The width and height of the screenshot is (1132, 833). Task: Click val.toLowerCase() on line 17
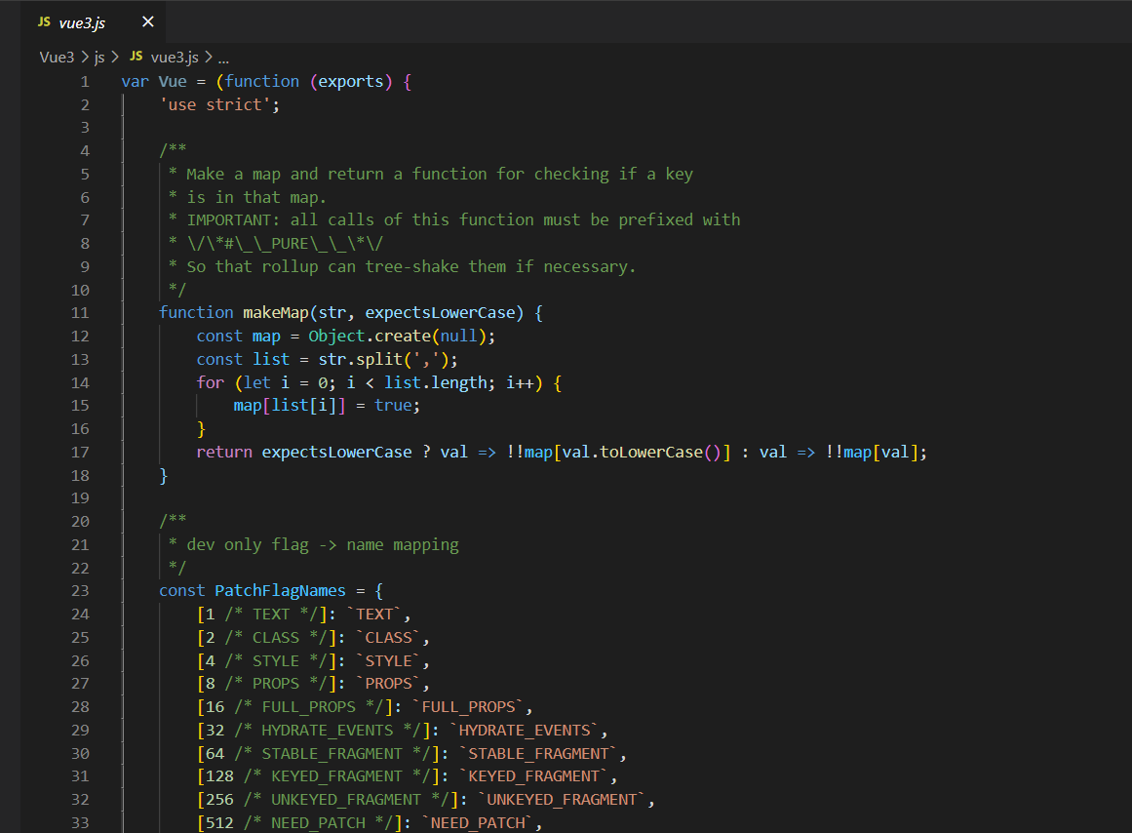642,453
